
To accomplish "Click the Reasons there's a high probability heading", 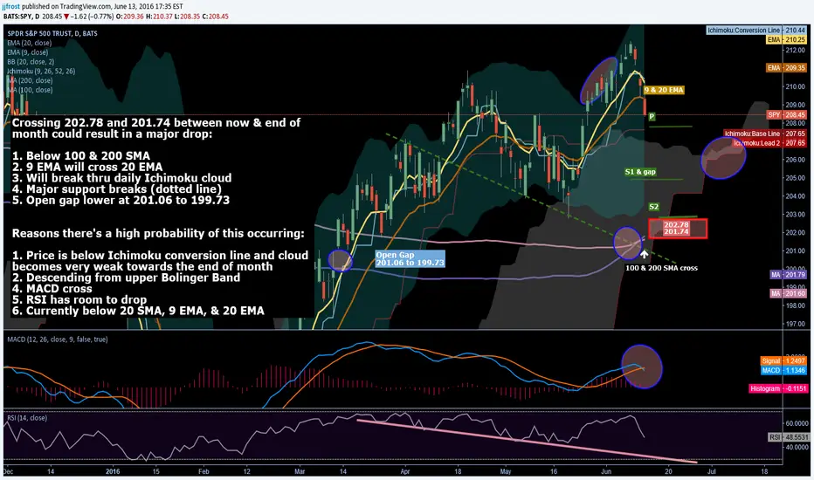I will pyautogui.click(x=158, y=234).
